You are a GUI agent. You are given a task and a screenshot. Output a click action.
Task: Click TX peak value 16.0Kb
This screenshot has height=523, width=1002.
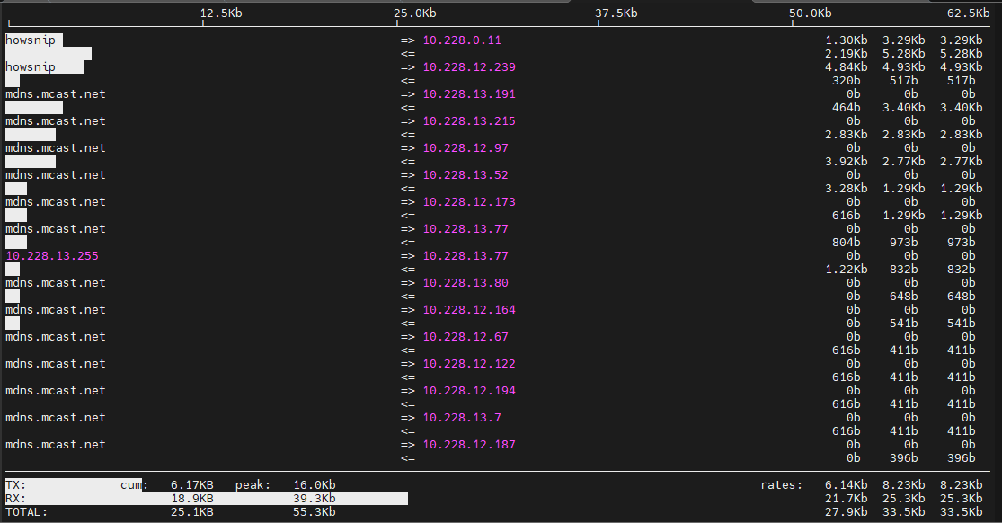coord(315,484)
